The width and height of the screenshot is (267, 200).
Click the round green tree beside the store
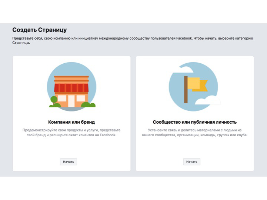tap(54, 99)
